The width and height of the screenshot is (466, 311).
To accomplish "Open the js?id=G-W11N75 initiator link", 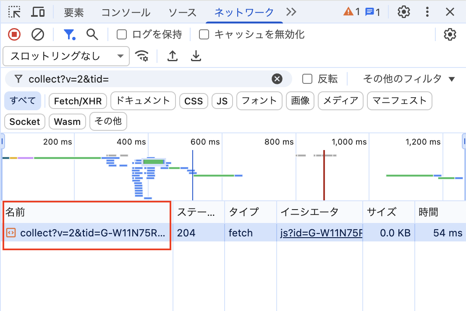I will pyautogui.click(x=321, y=233).
